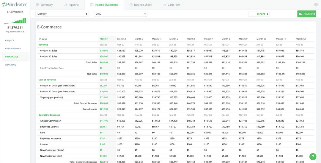Click the Pipeline bar chart icon

pos(66,5)
